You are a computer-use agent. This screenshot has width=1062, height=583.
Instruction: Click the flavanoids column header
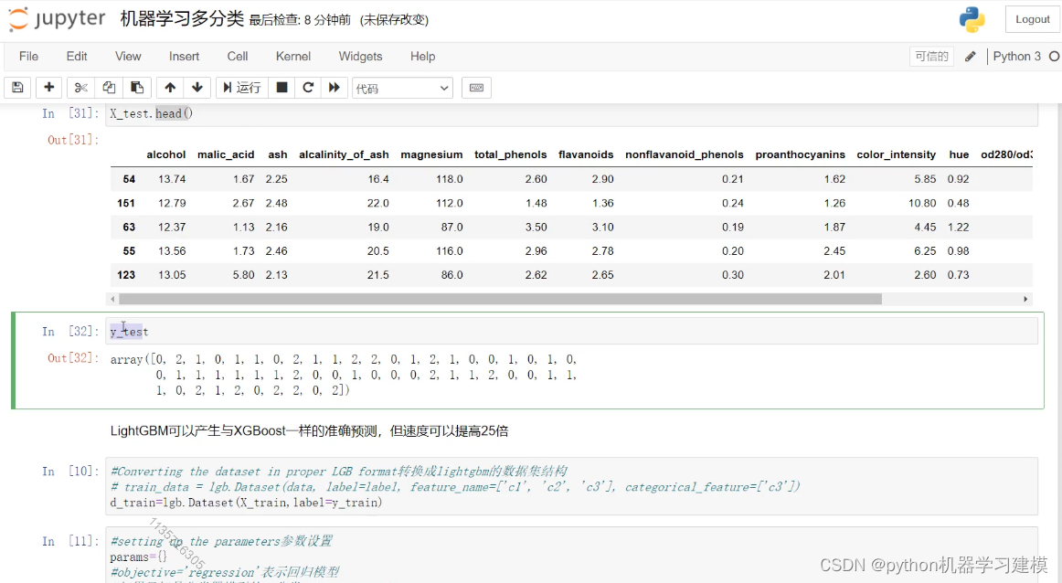(586, 154)
